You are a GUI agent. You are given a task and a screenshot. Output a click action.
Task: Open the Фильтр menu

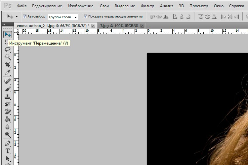click(147, 6)
